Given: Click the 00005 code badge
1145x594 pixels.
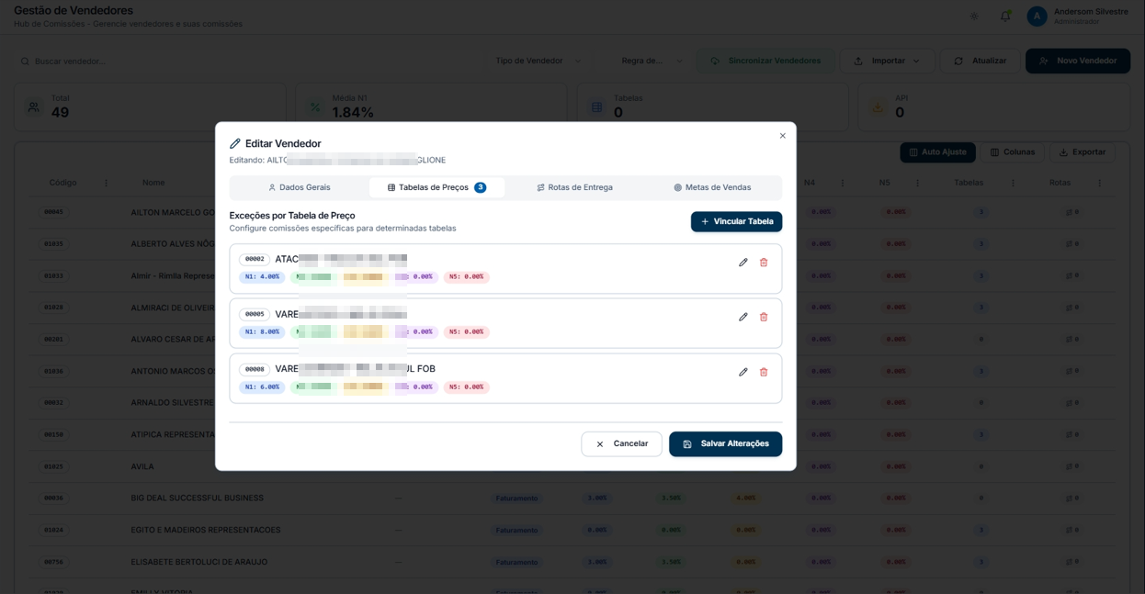Looking at the screenshot, I should coord(255,315).
